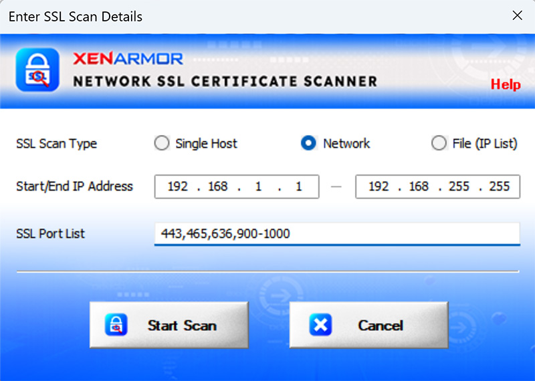Click the Enter SSL Scan Details title

(x=76, y=17)
